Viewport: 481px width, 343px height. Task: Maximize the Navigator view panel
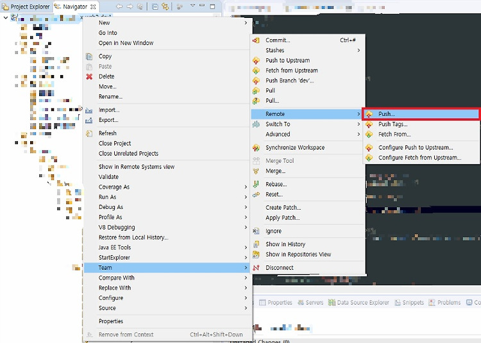[212, 6]
